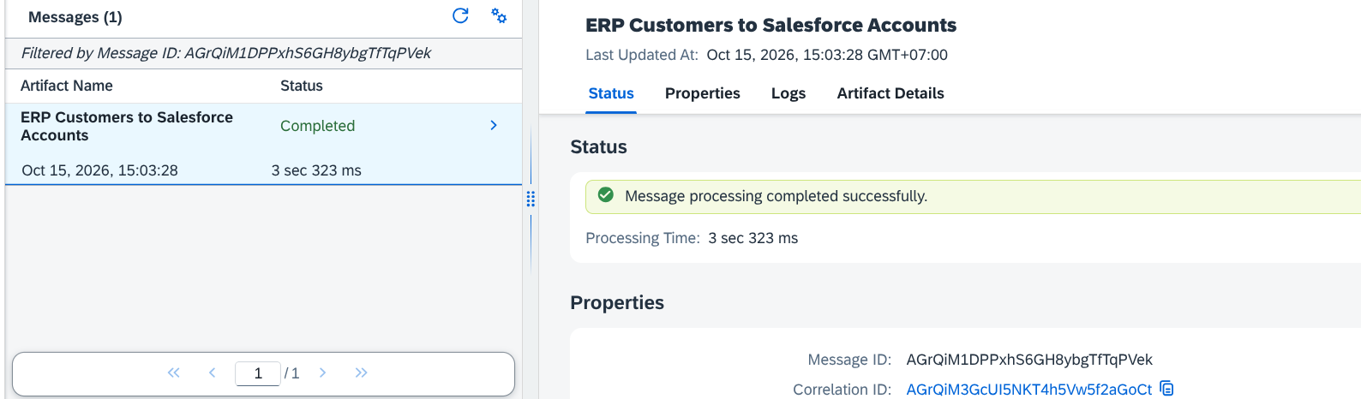Screen dimensions: 1361x399
Task: Click the Messages (1) panel title
Action: (x=75, y=17)
